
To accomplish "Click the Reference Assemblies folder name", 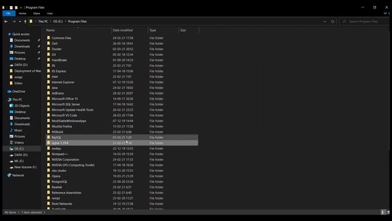I will pyautogui.click(x=67, y=193).
